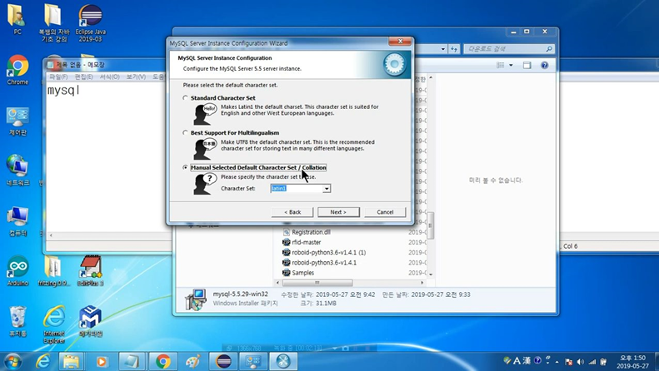Click Explorer file list vertical scrollbar

point(431,225)
